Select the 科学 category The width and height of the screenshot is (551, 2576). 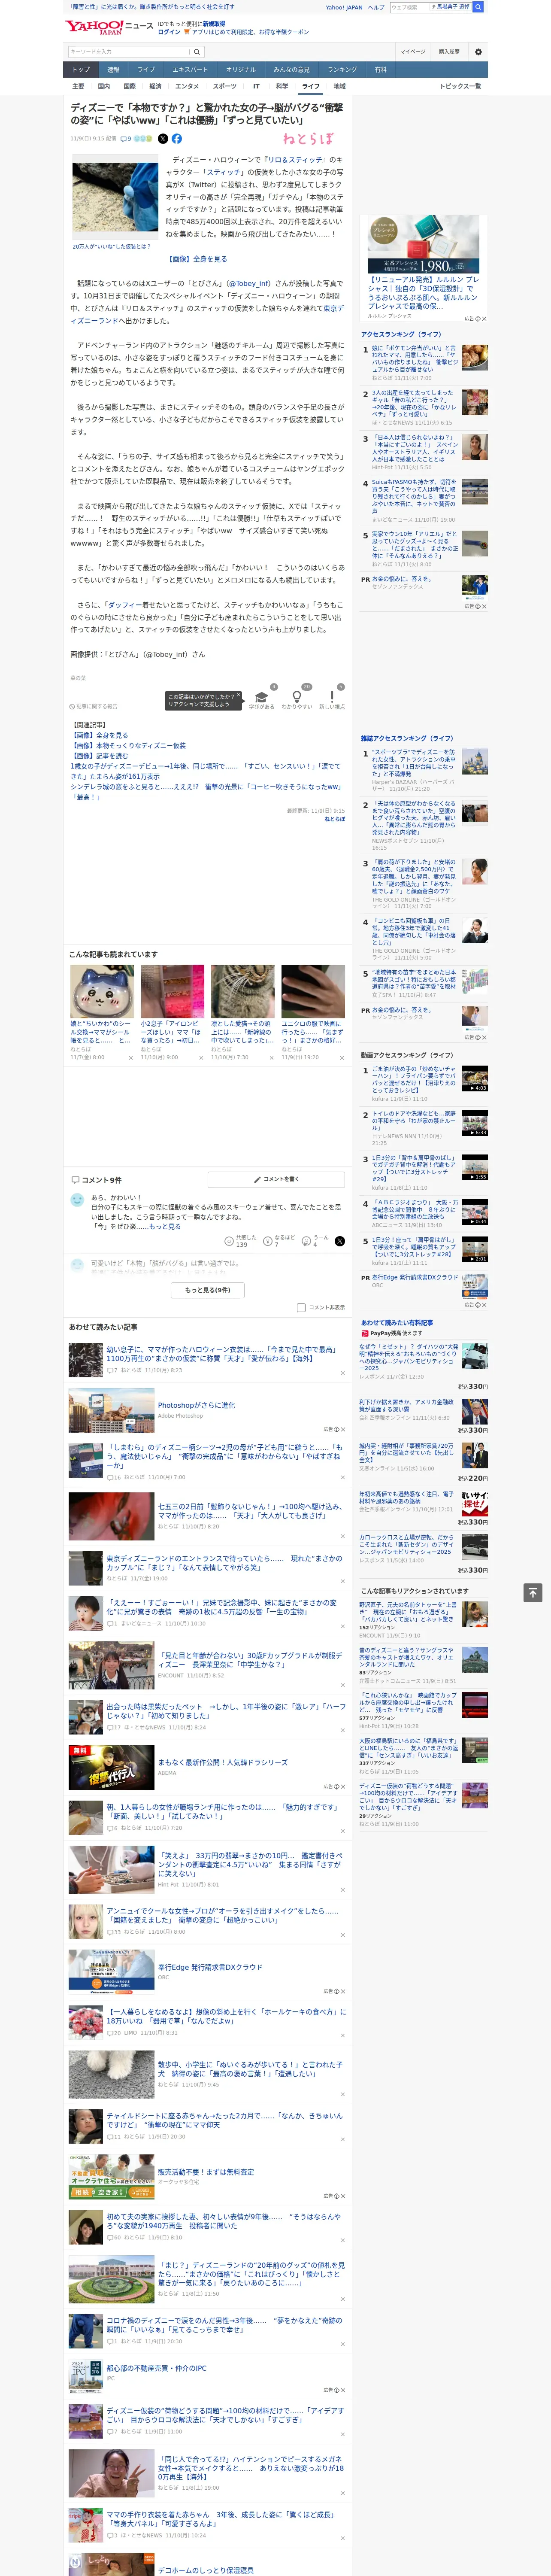click(282, 86)
